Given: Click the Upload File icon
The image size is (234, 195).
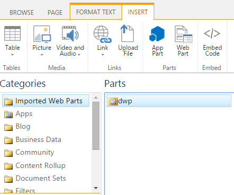Looking at the screenshot, I should (x=127, y=33).
